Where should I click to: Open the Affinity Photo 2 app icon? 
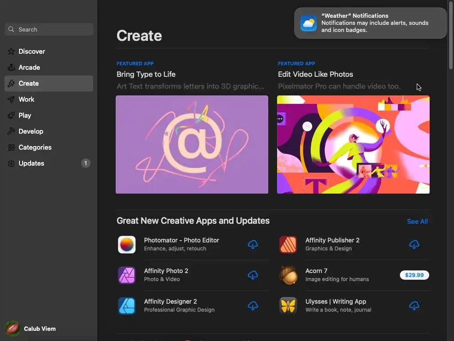point(126,275)
